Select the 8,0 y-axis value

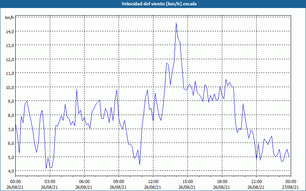pos(11,115)
